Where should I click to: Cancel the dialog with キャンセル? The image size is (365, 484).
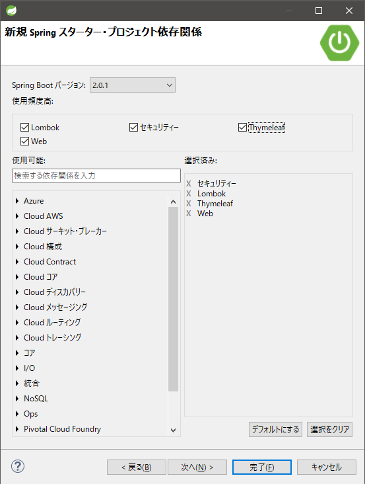(x=327, y=467)
